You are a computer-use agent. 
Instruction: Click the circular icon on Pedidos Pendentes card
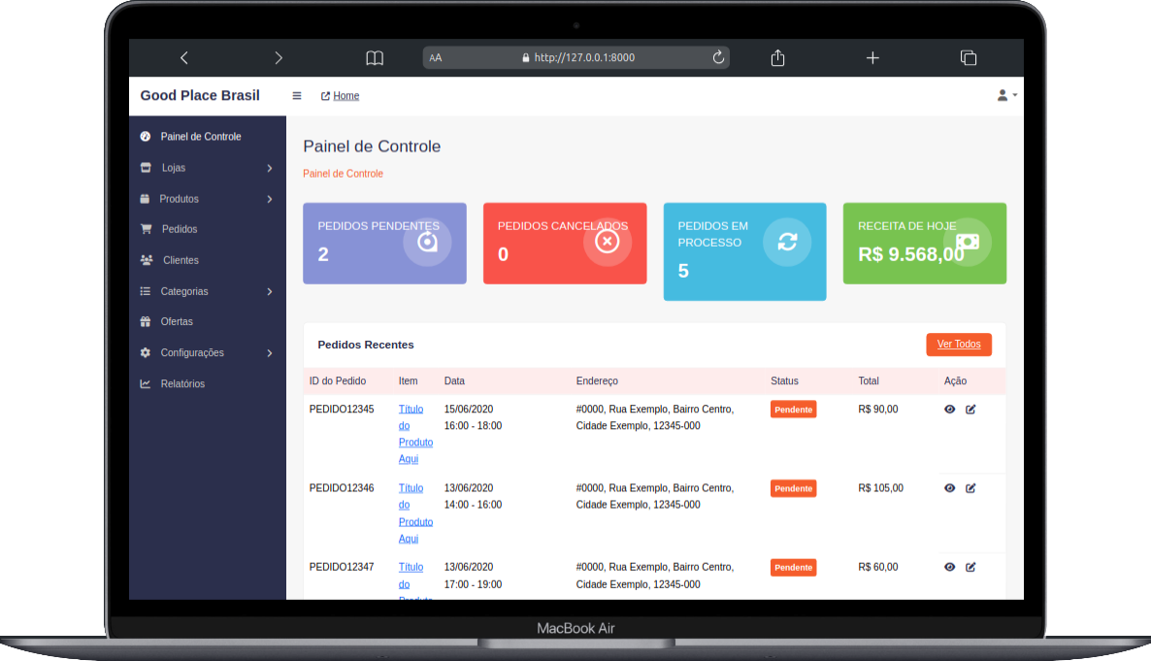point(427,242)
